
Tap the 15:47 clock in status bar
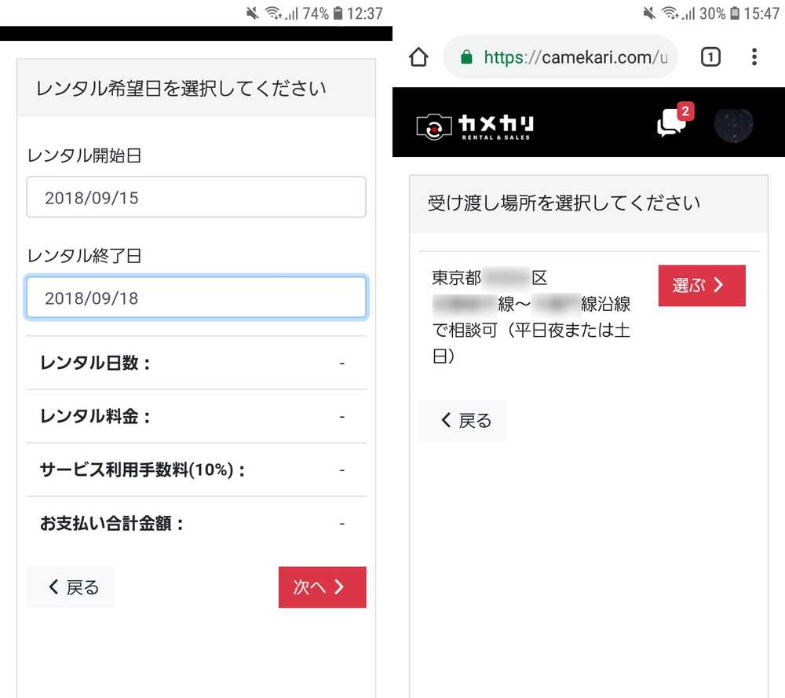pos(761,13)
